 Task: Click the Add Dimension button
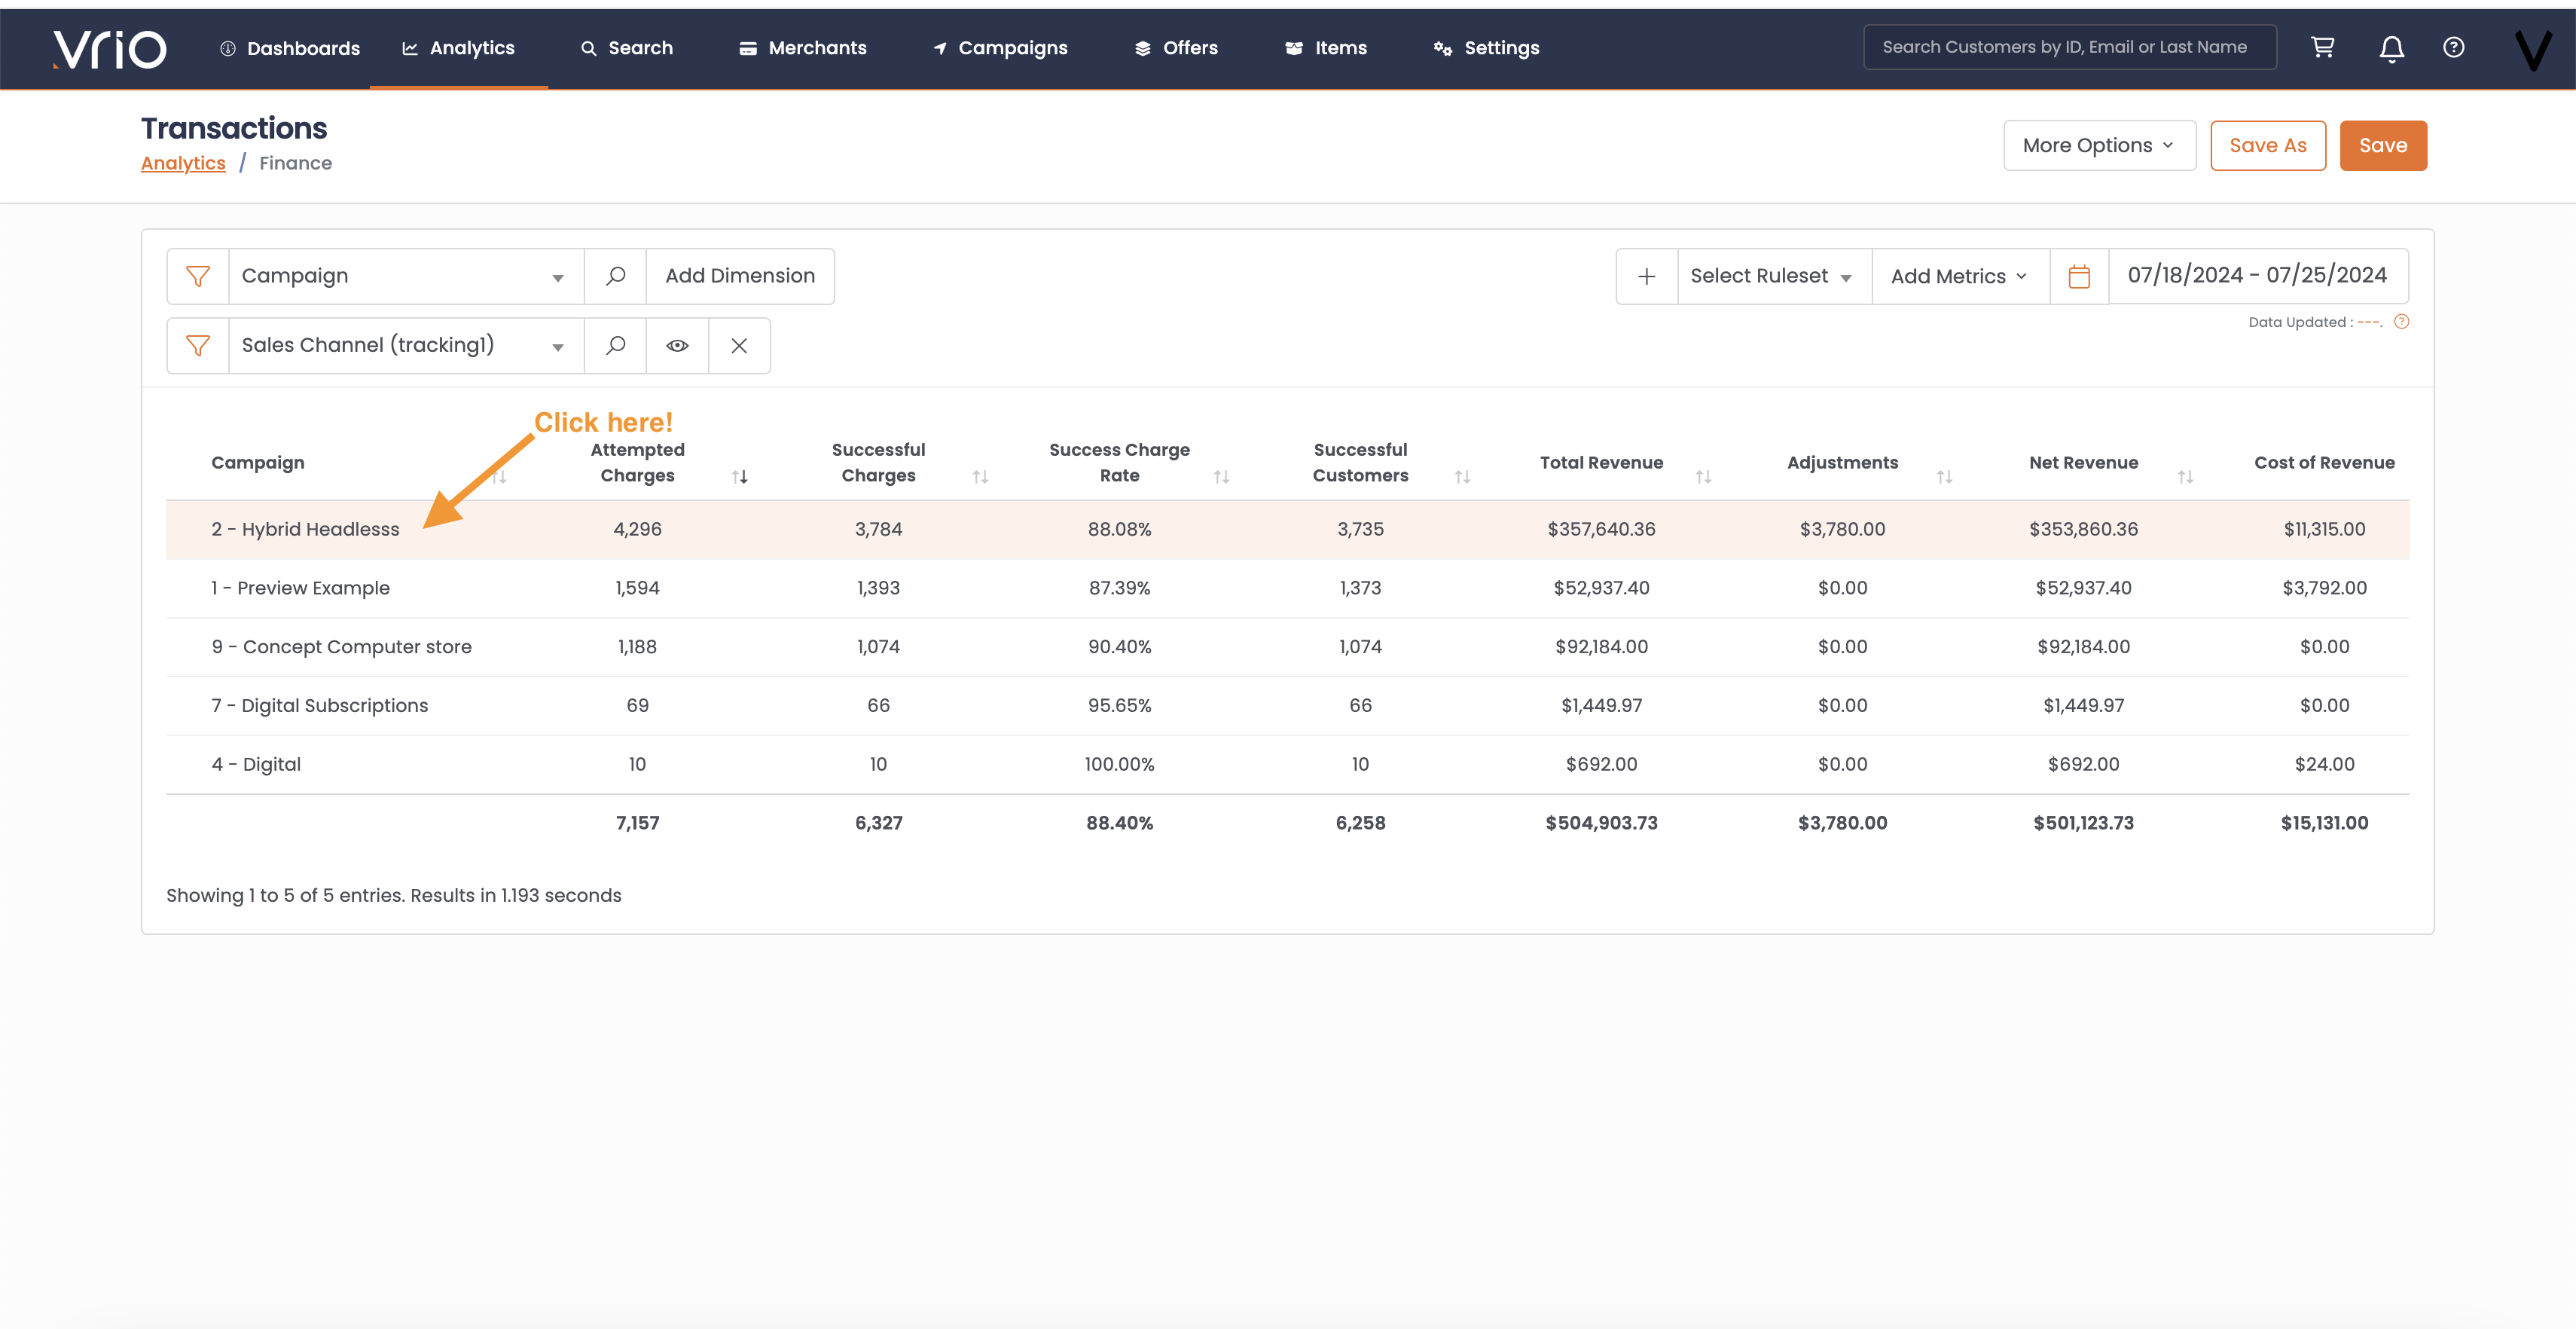point(740,276)
